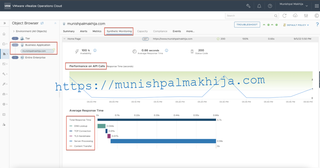The height and width of the screenshot is (168, 320).
Task: Open the wrench quick-start icon in header
Action: [x=248, y=6]
